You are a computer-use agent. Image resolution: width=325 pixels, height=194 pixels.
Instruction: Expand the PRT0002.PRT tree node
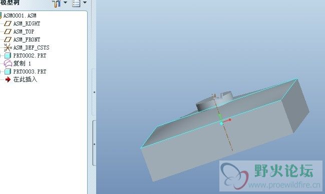[x=1, y=55]
